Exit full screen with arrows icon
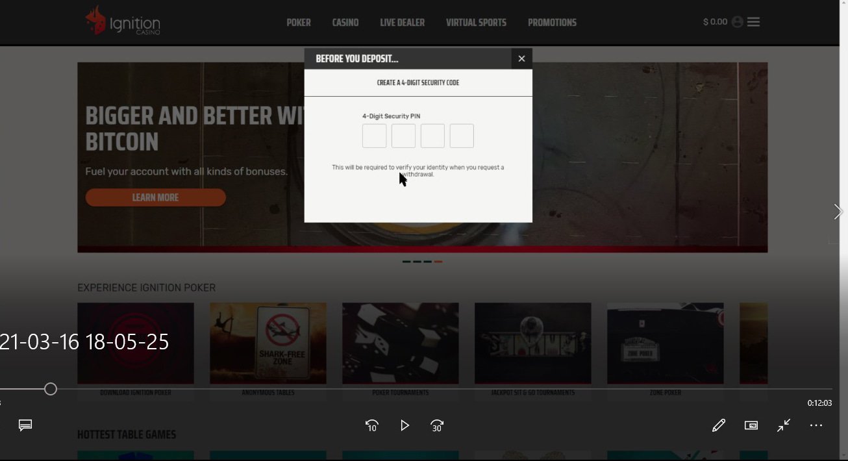This screenshot has width=848, height=461. 784,425
